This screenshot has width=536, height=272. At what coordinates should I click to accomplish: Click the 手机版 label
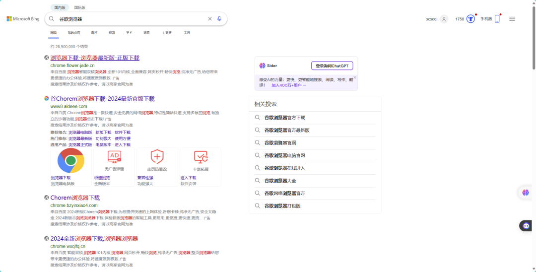click(x=486, y=19)
